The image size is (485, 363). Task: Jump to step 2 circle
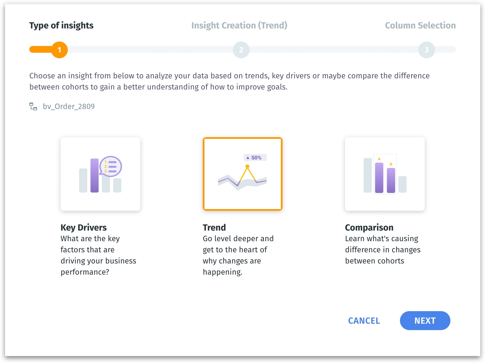click(x=241, y=50)
